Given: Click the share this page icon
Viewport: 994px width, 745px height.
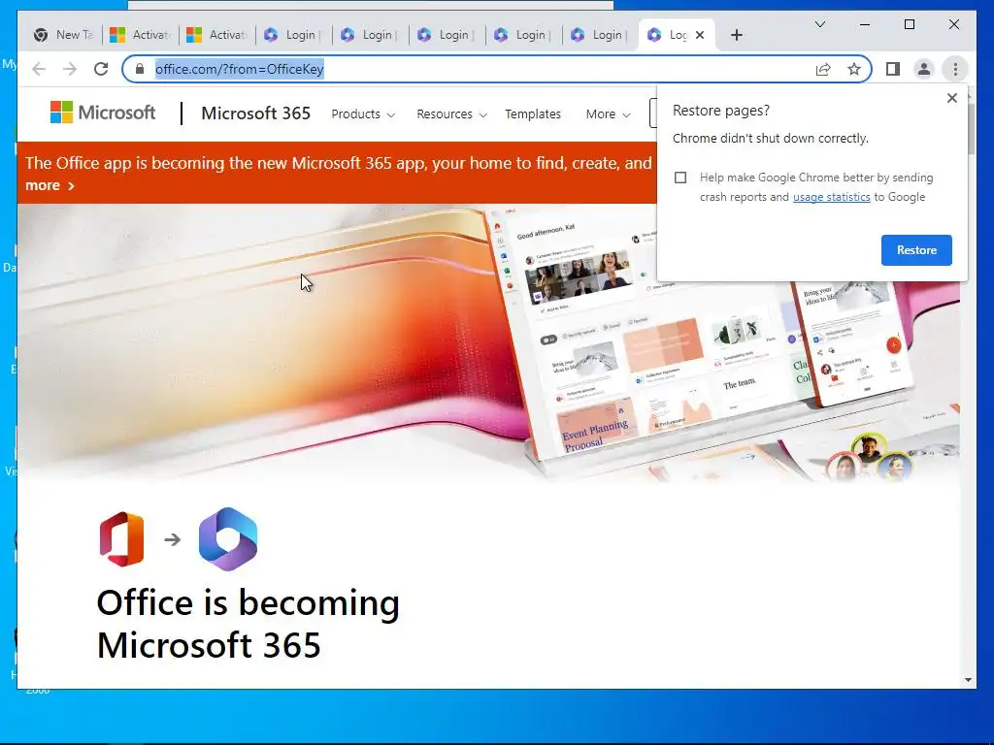Looking at the screenshot, I should click(823, 69).
